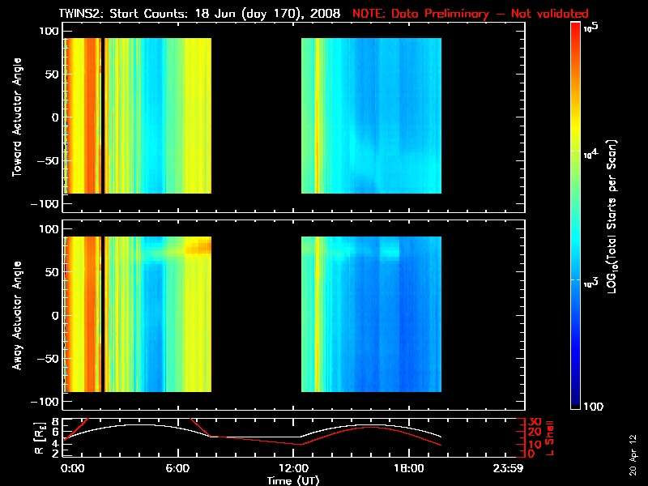Select the 12:00 time tick label

[293, 469]
